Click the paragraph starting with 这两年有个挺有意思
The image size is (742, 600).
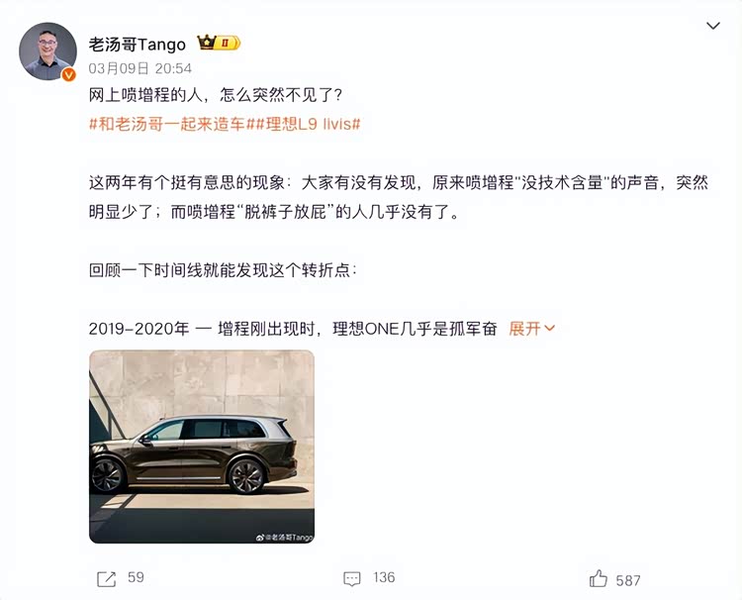[399, 197]
